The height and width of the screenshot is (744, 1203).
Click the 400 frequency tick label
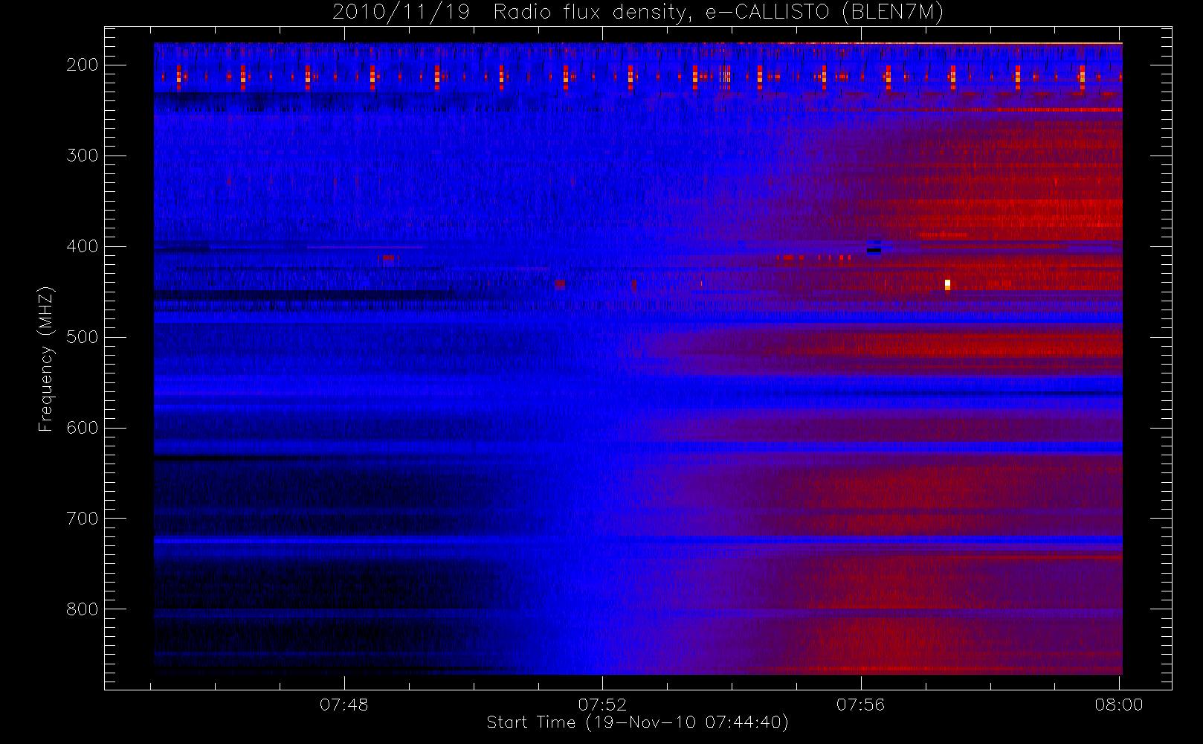[x=83, y=246]
